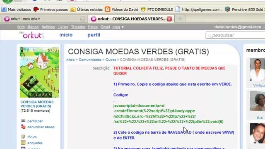Click the Blogger icon beside Videos do David
Screen dimensions: 265x149
click(x=107, y=9)
